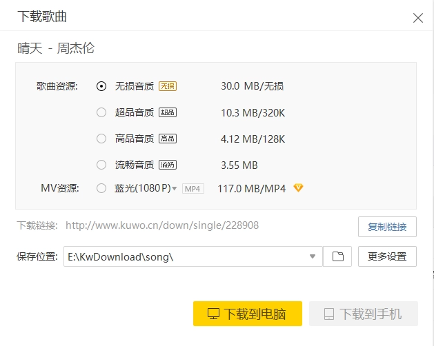Image resolution: width=434 pixels, height=346 pixels.
Task: Expand the 蓝光(1080P) resolution dropdown arrow
Action: tap(175, 189)
